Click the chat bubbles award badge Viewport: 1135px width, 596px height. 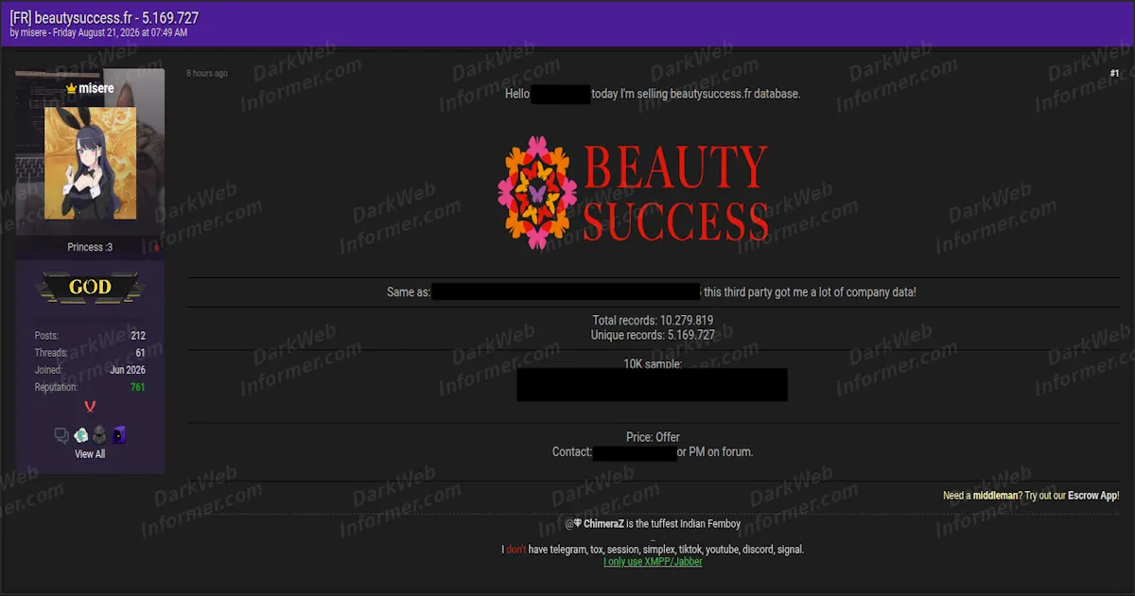[x=61, y=435]
